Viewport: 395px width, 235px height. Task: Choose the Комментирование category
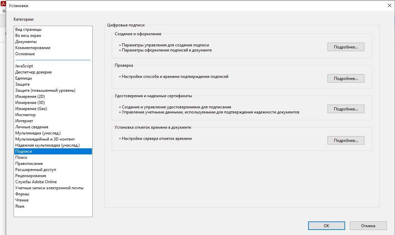point(33,48)
